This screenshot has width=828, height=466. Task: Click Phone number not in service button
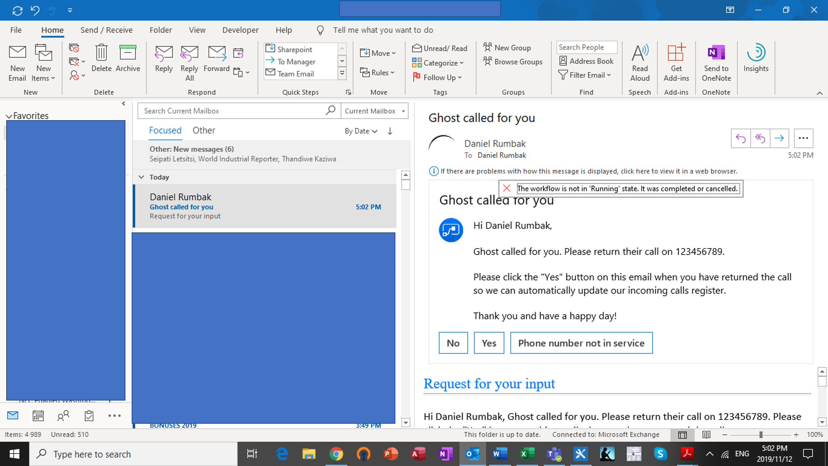[x=581, y=343]
